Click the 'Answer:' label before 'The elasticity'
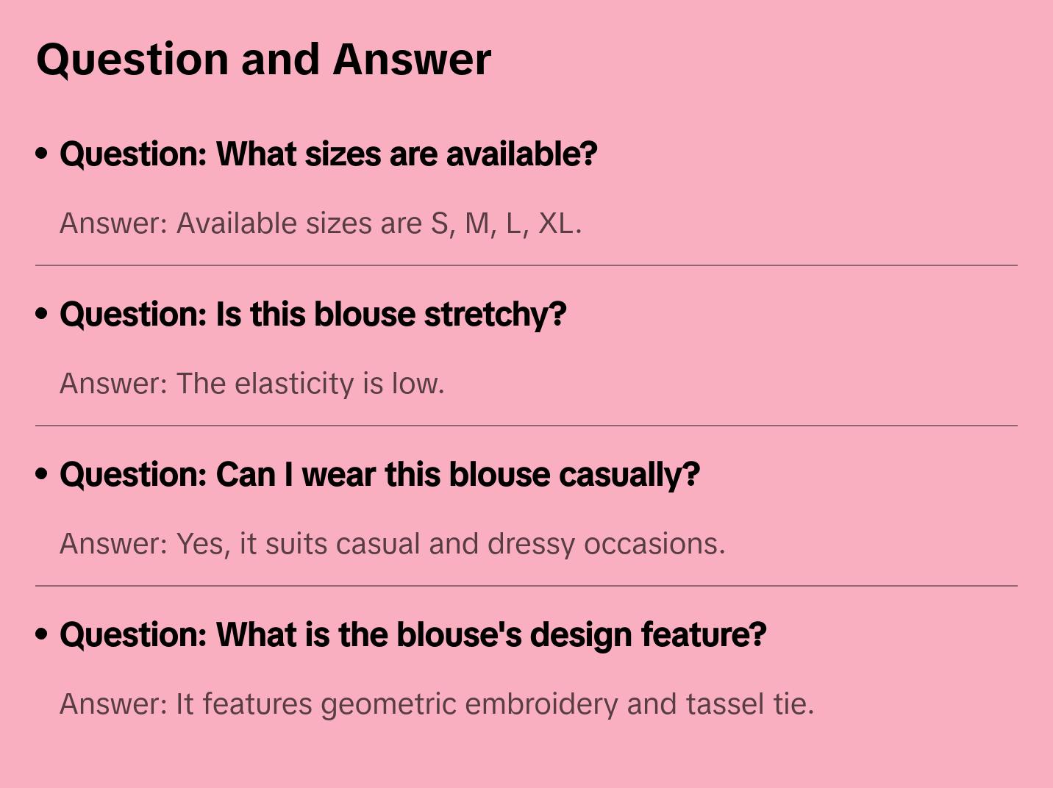 point(114,384)
